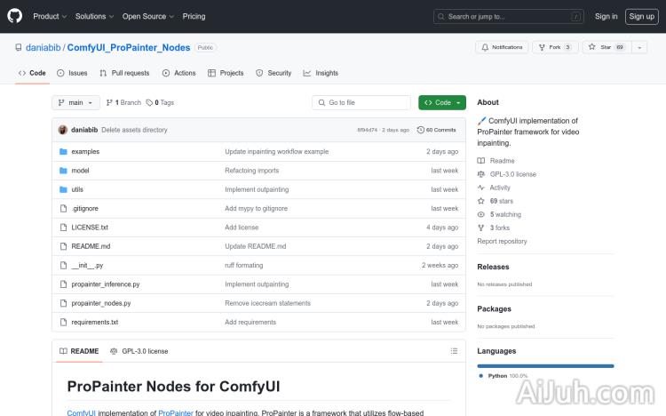View the 0 Tags link

click(x=160, y=102)
